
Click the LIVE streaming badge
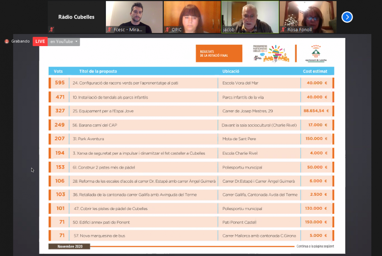point(40,41)
